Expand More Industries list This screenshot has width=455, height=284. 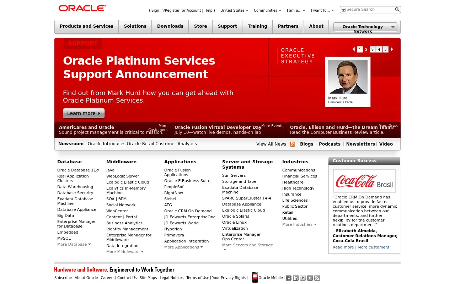click(x=299, y=224)
